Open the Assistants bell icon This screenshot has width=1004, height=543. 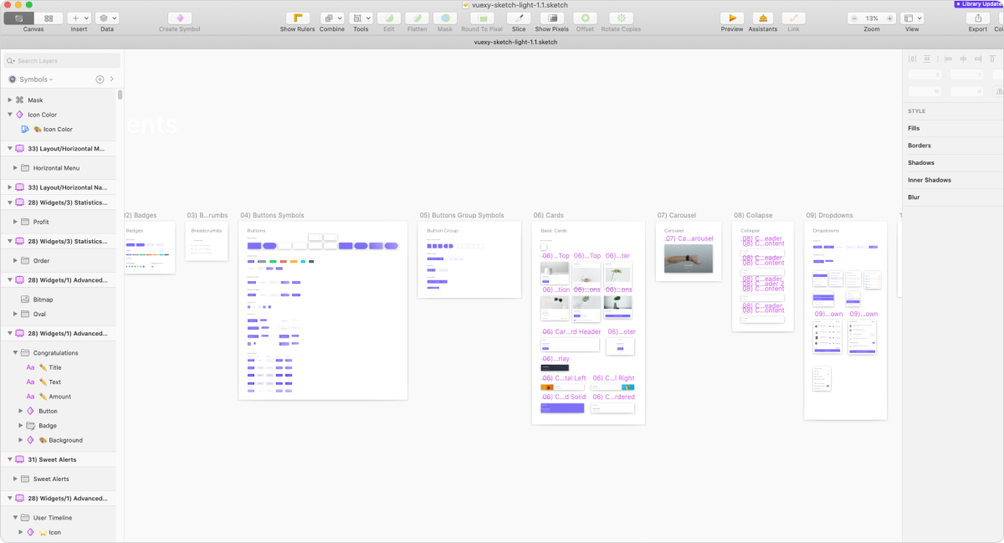point(762,18)
